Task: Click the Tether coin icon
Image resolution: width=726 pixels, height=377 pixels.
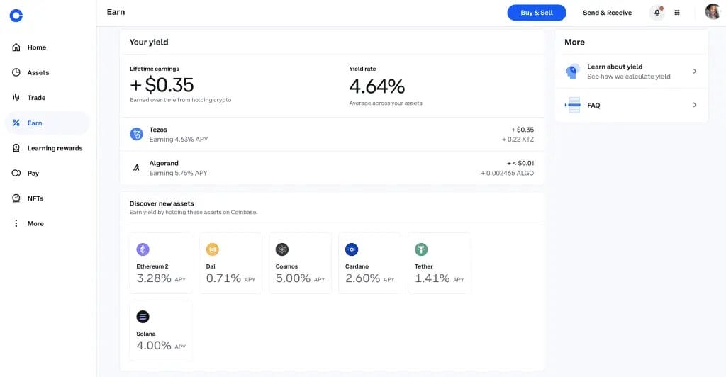Action: coord(421,249)
